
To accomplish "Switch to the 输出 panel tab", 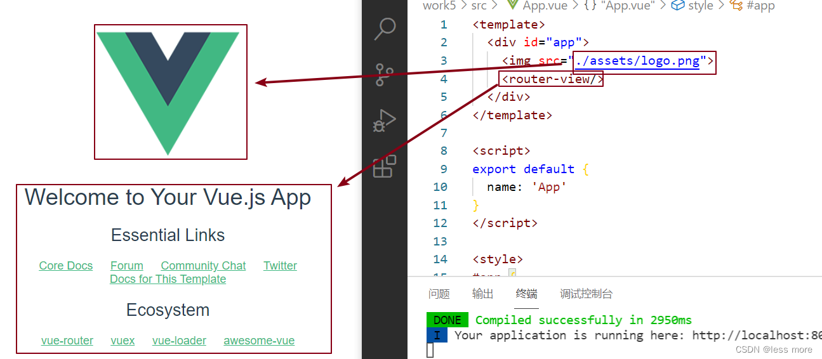I will click(x=482, y=294).
